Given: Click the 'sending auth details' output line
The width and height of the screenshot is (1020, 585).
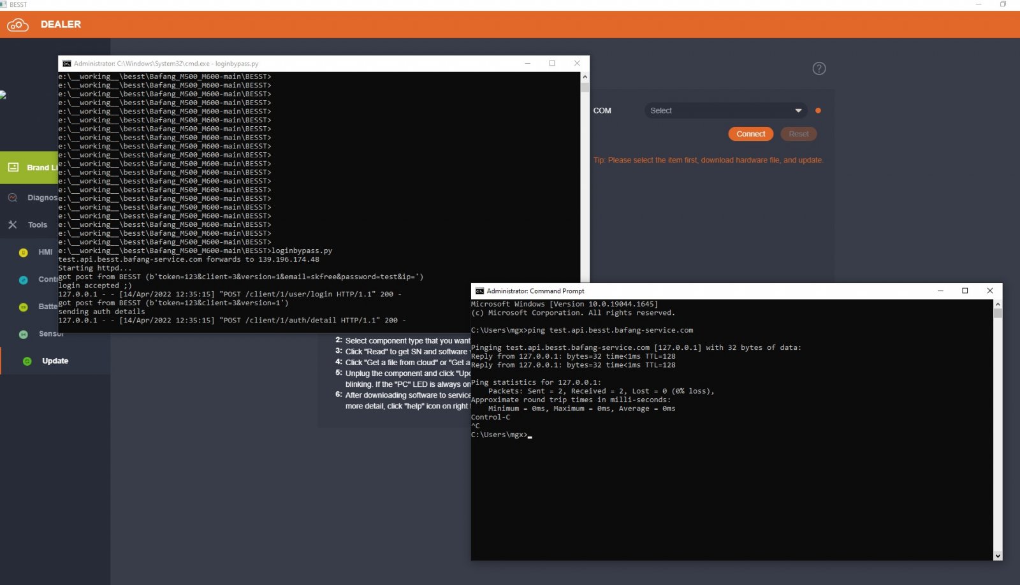Looking at the screenshot, I should tap(101, 312).
